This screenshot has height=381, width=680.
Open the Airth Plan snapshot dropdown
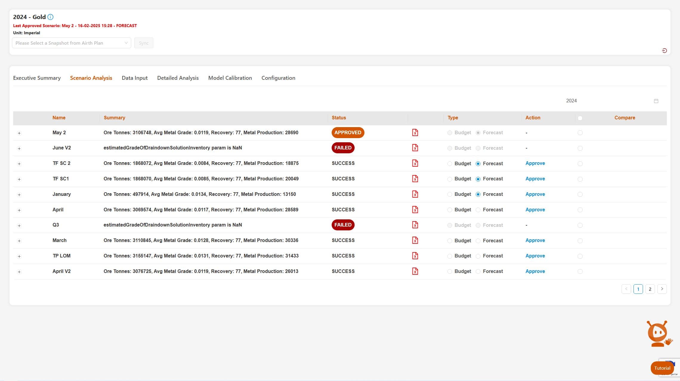point(71,43)
